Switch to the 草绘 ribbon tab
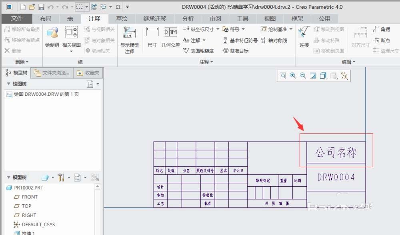The width and height of the screenshot is (400, 235). pos(122,18)
